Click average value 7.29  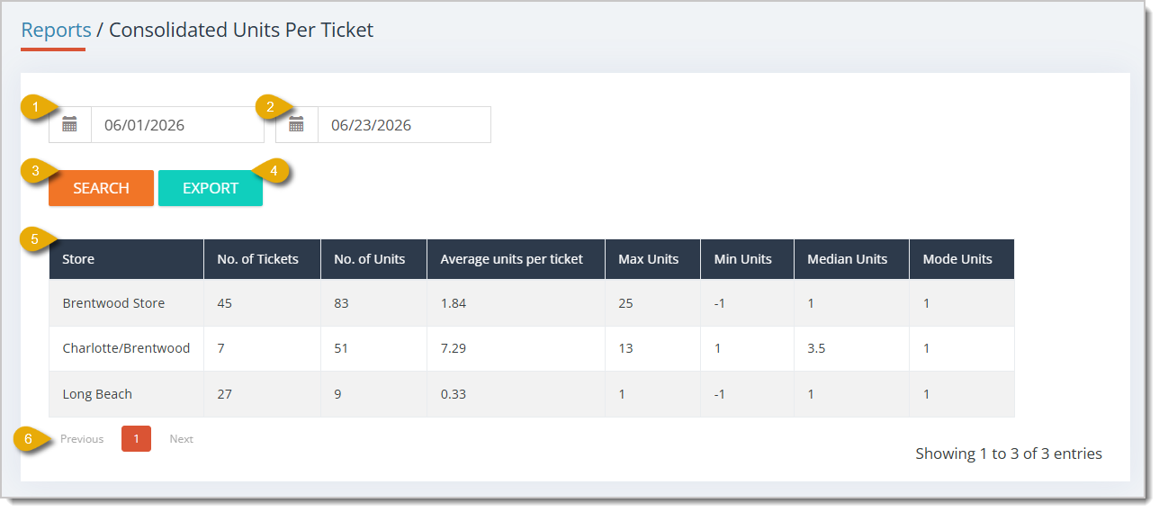point(454,348)
